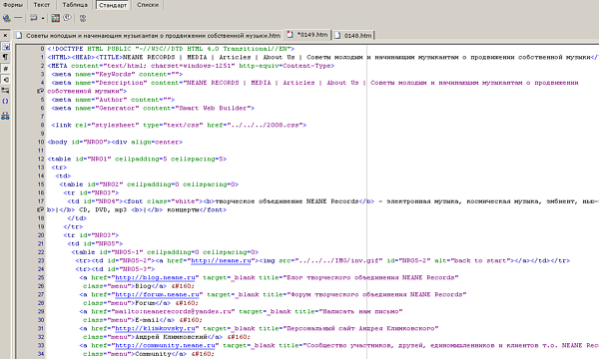Screen dimensions: 599x359
Task: Click the binoculars tag search icon
Action: tap(5, 116)
